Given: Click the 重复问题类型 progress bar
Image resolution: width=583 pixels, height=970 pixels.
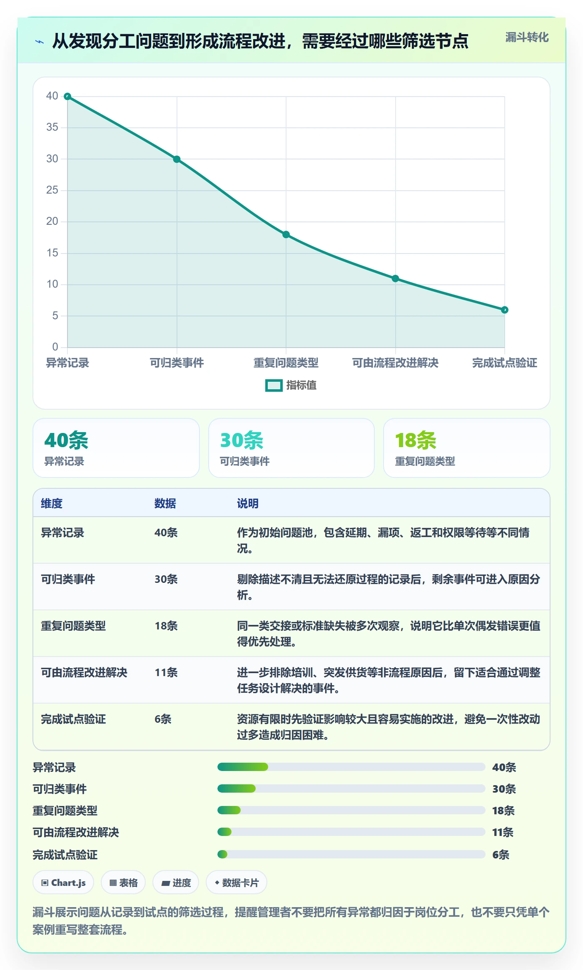Looking at the screenshot, I should pos(351,810).
